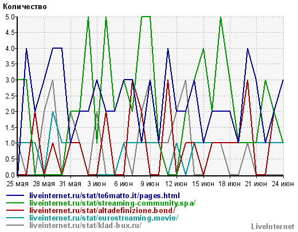298x232 pixels.
Task: Click the 1.0 y-axis value
Action: 10,143
